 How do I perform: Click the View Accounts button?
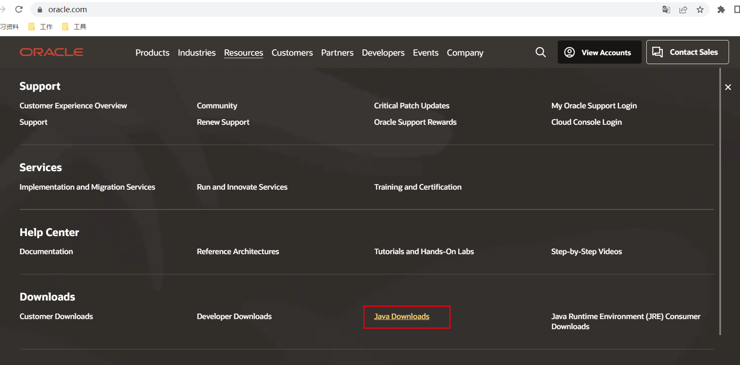(600, 52)
